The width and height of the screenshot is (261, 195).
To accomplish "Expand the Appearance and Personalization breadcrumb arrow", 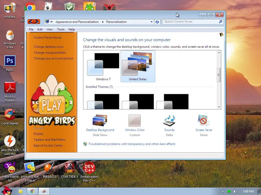I will 103,22.
